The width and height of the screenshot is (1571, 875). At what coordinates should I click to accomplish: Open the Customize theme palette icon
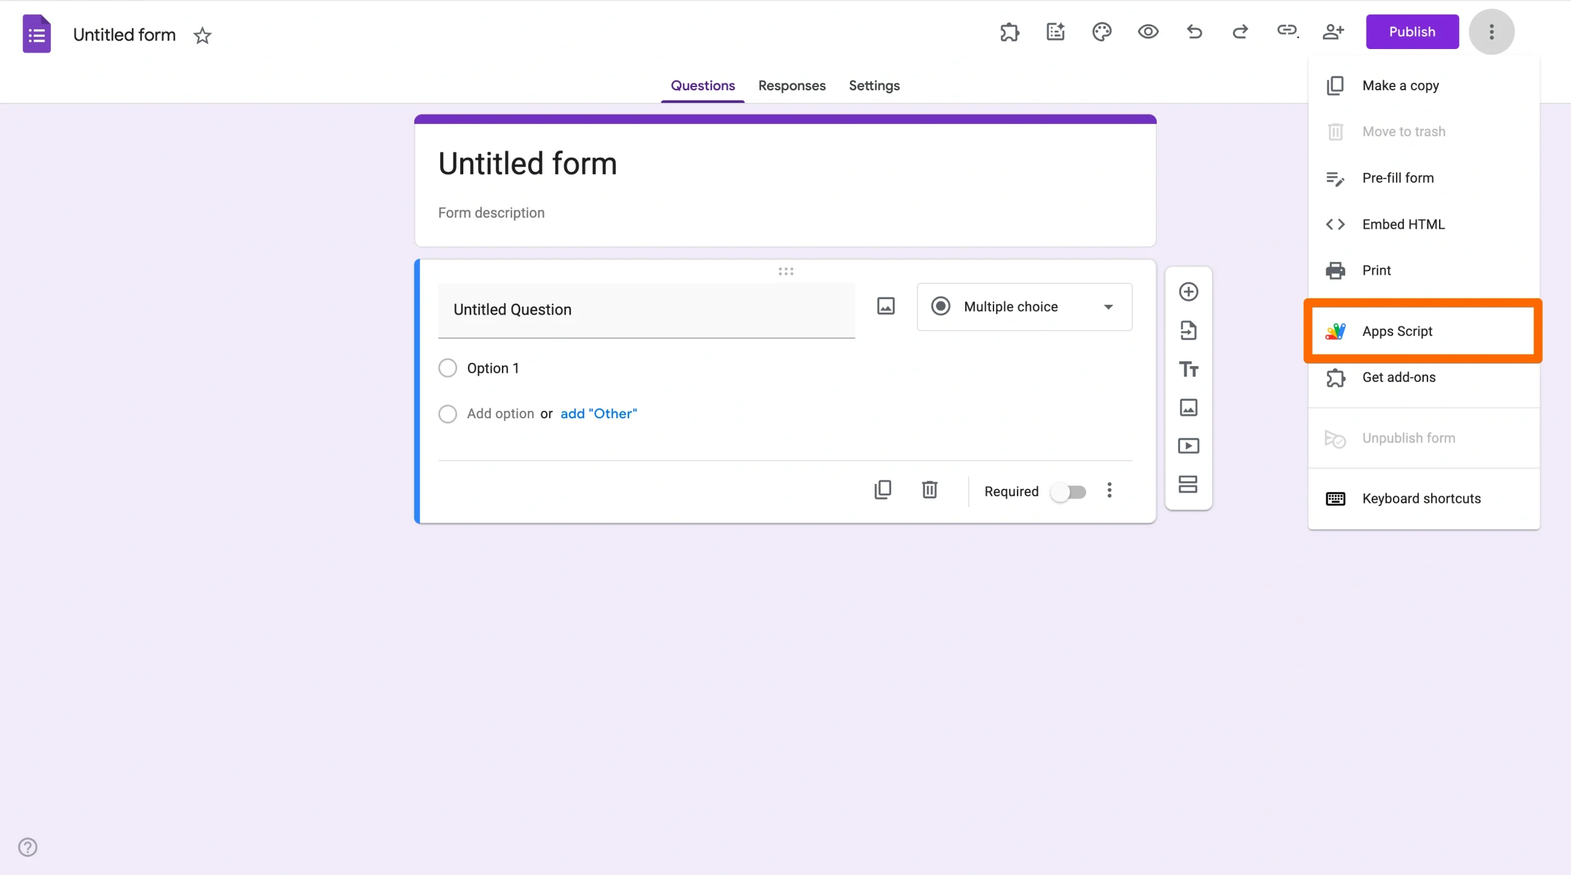[x=1101, y=31]
